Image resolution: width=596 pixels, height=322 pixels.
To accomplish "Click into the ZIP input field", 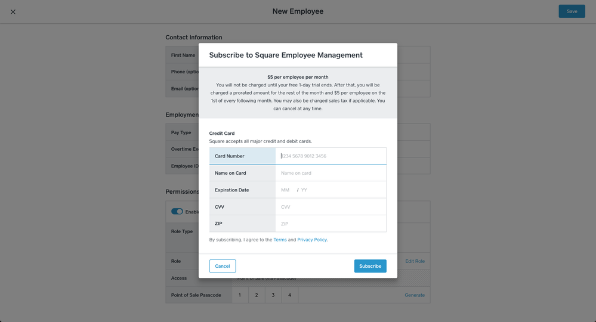I will tap(331, 224).
